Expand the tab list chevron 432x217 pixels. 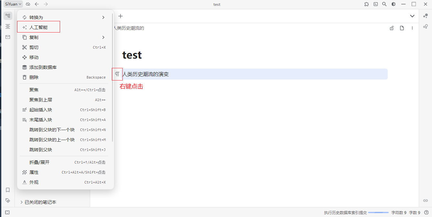tap(412, 16)
